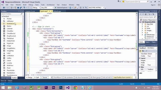The image size is (161, 90).
Task: Open Property Pages wrench icon in Properties
Action: point(146,51)
